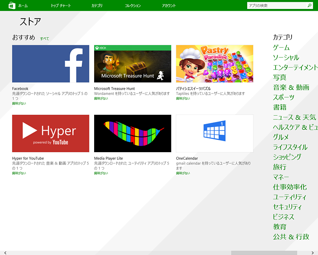Image resolution: width=318 pixels, height=255 pixels.
Task: Open the Hyper for YouTube tile
Action: (50, 133)
